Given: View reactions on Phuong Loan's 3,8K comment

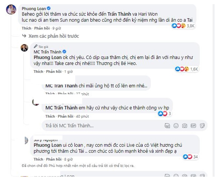Looking at the screenshot, I should coord(184,26).
